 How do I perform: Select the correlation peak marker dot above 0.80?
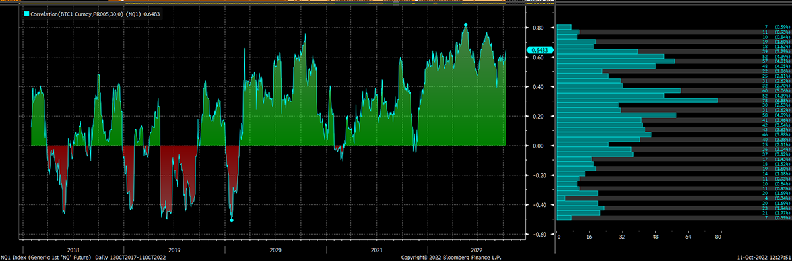(466, 24)
